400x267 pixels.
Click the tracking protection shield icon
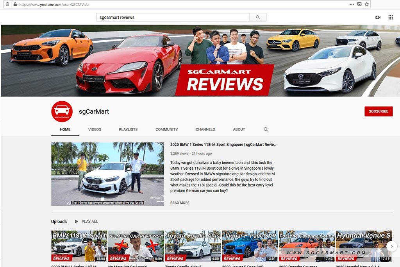pyautogui.click(x=8, y=4)
